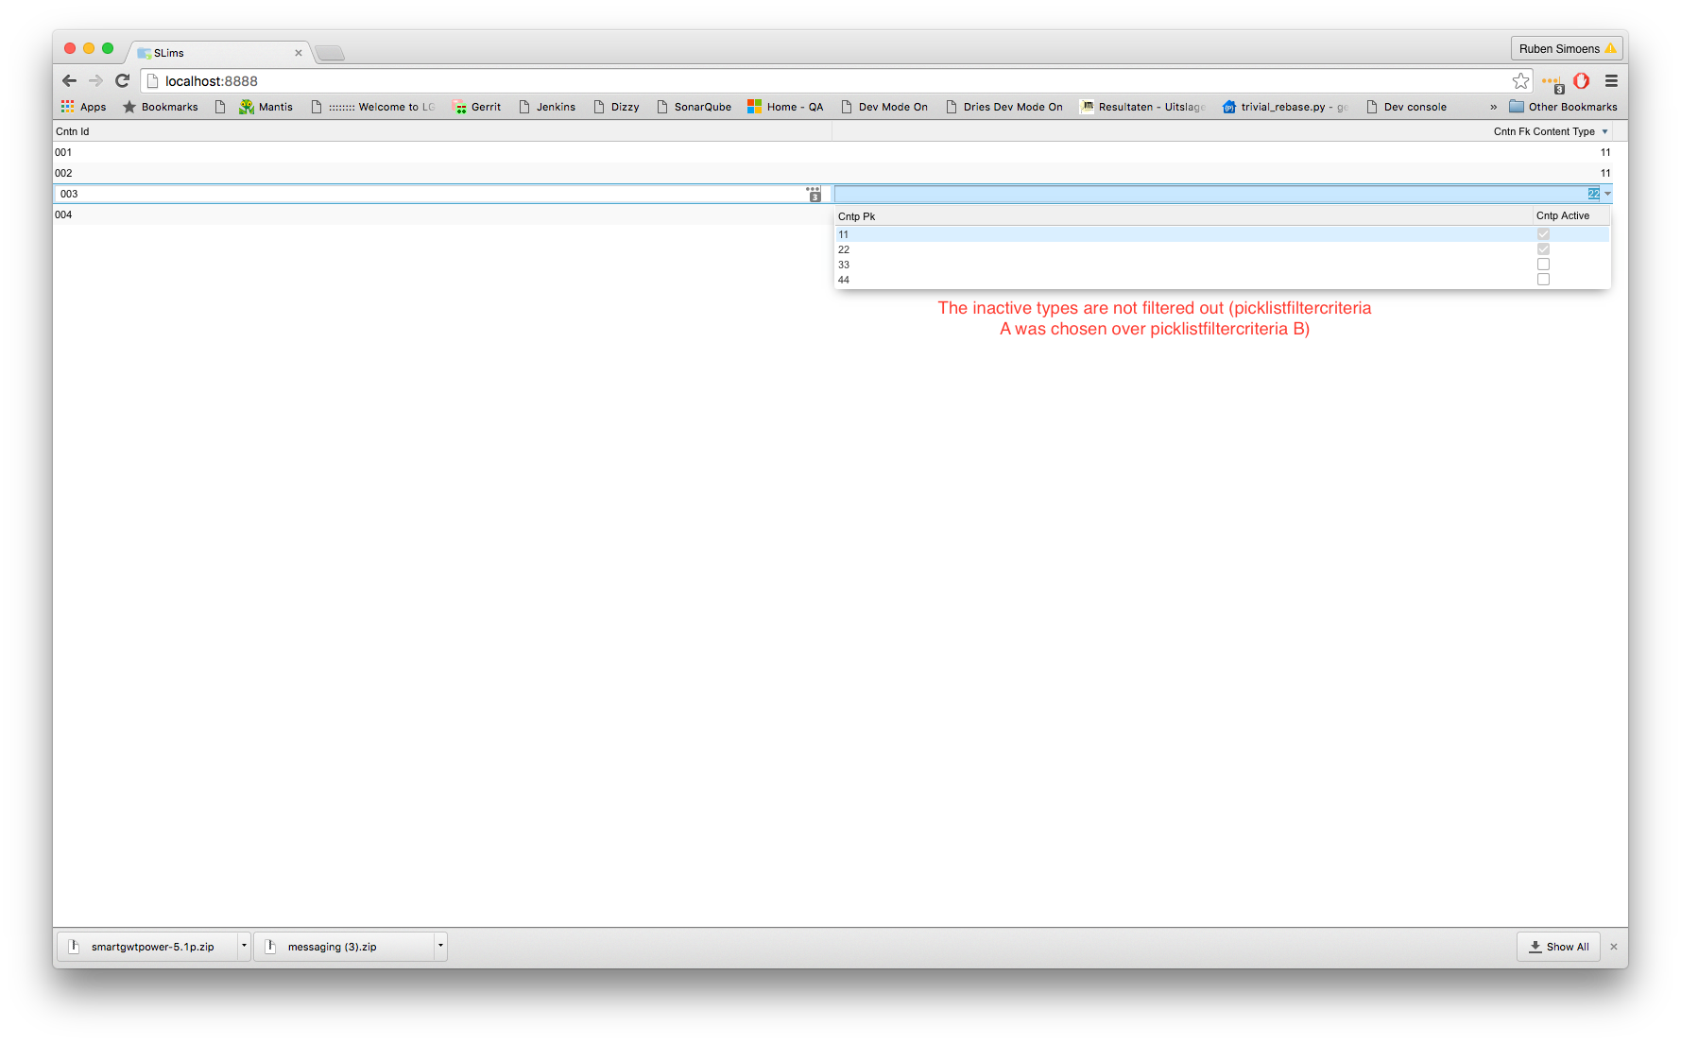This screenshot has width=1681, height=1044.
Task: Open the Jenkins bookmark
Action: pyautogui.click(x=547, y=107)
